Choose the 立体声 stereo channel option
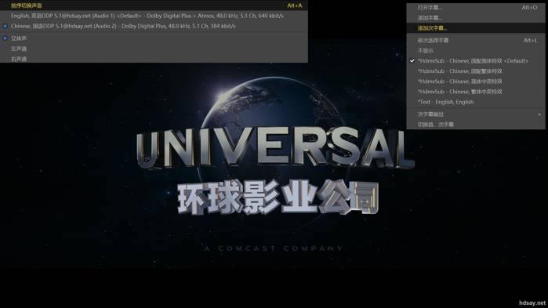This screenshot has height=308, width=548. point(154,38)
